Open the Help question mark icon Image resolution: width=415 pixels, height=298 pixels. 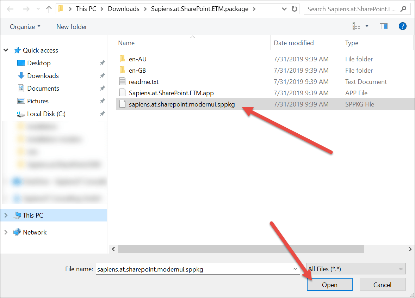tap(402, 26)
